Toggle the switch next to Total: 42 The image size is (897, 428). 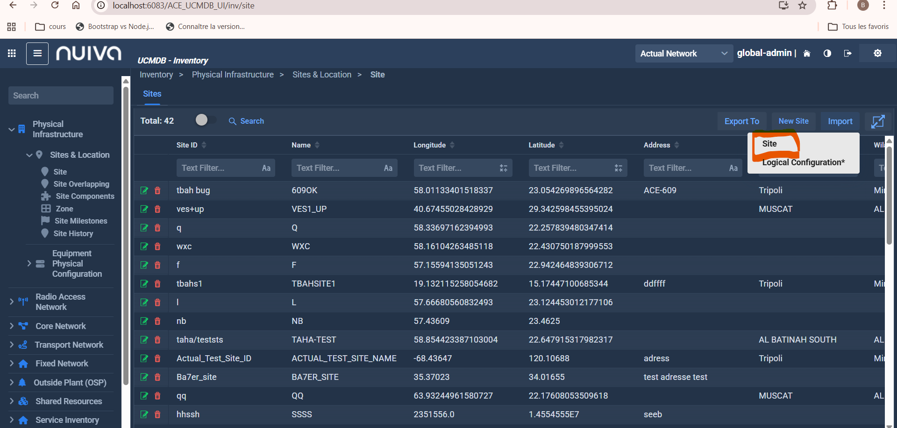[x=206, y=120]
